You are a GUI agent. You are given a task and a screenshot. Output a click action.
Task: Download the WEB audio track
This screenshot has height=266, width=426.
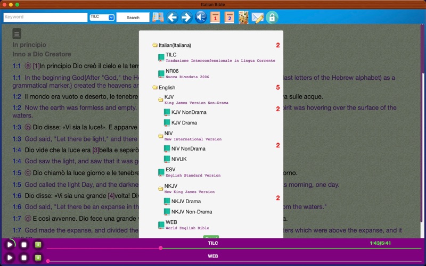38,257
